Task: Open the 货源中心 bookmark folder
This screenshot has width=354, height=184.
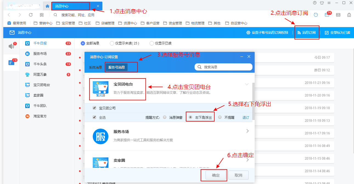Action: (x=127, y=23)
